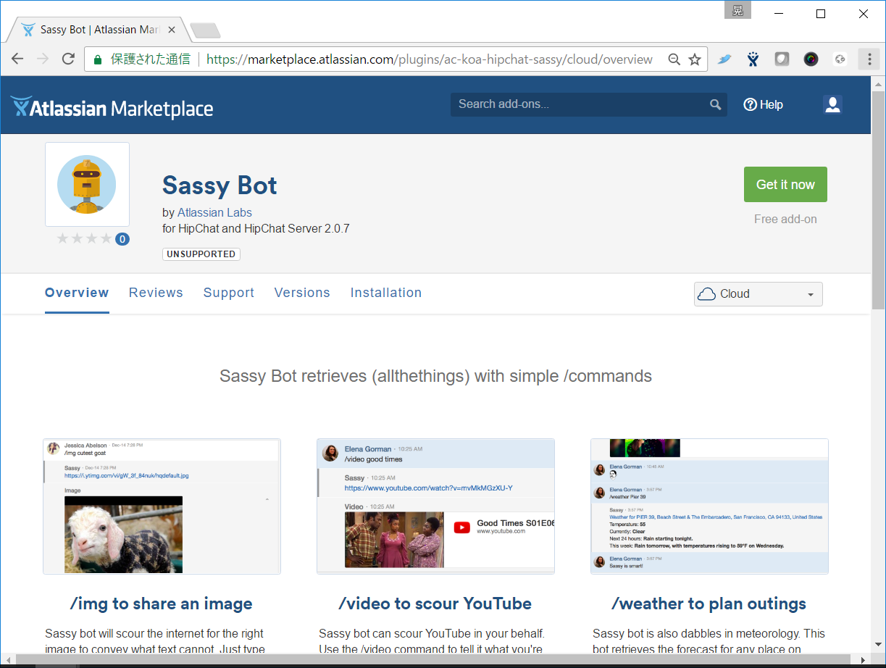Click the zoom magnifier icon in address bar

pyautogui.click(x=674, y=59)
